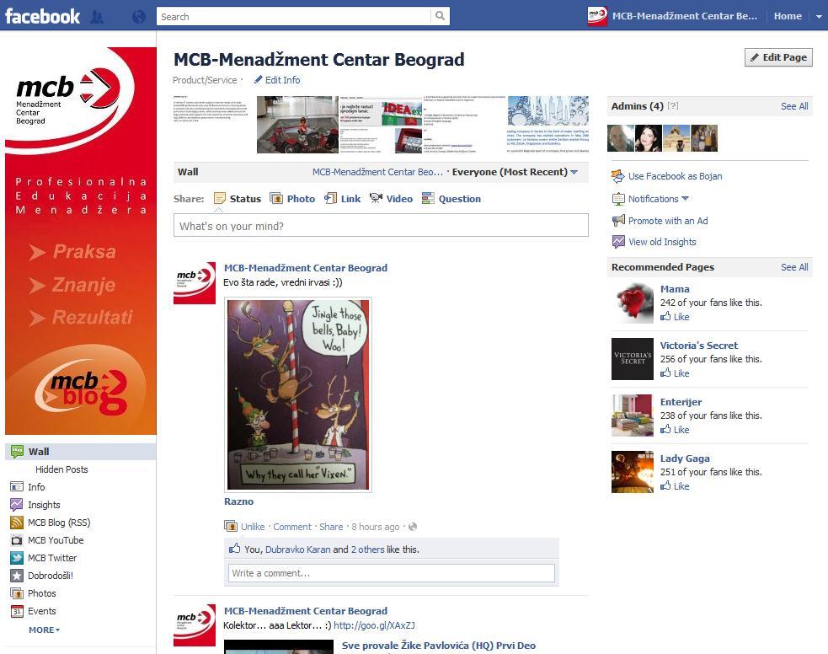The image size is (828, 654).
Task: Share the cartoon post
Action: 331,527
